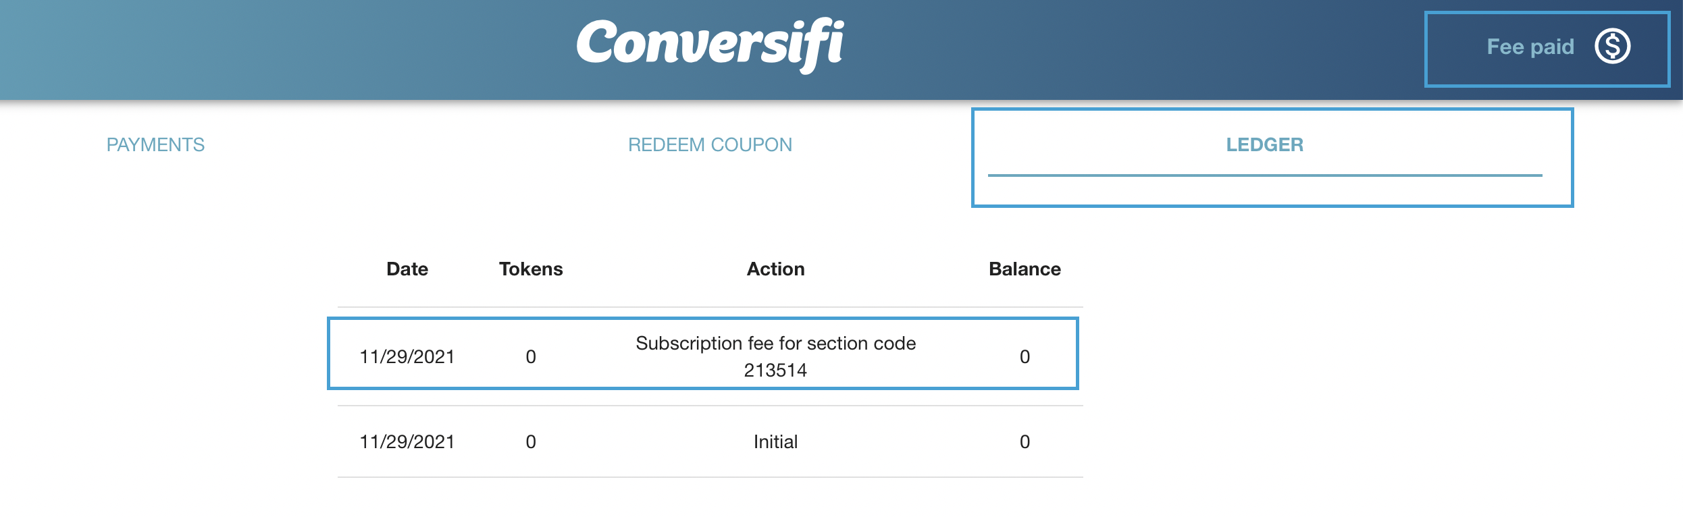
Task: Click the Initial row's Tokens value
Action: [531, 441]
